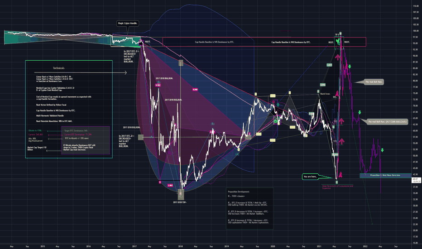Select the "Alts -90% Avg/fromCurrent" label
This screenshot has height=249, width=422.
35,140
